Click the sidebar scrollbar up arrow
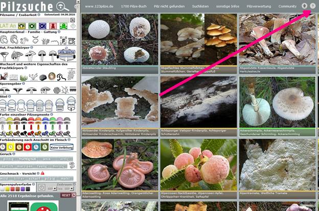Image resolution: width=319 pixels, height=211 pixels. (78, 2)
